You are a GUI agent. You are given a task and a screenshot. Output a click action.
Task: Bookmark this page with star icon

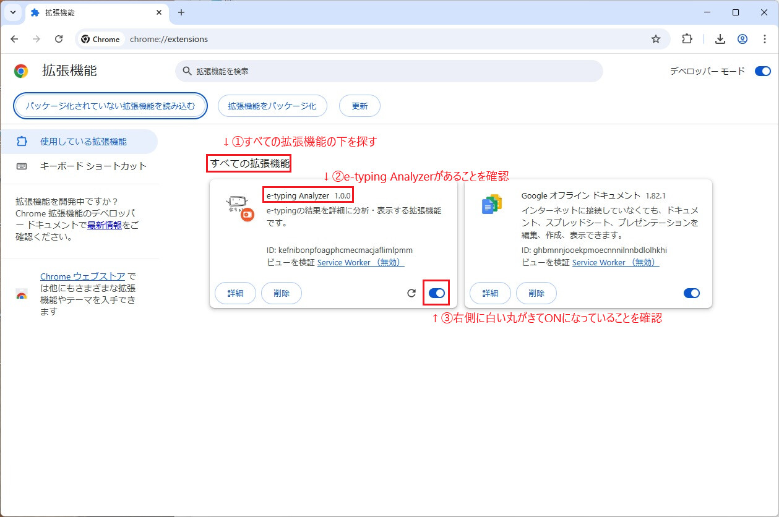656,39
